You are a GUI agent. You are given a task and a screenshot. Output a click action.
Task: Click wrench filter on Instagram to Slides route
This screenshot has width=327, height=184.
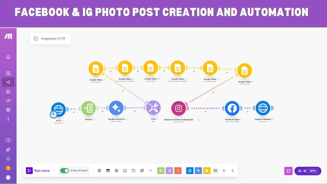(213, 92)
